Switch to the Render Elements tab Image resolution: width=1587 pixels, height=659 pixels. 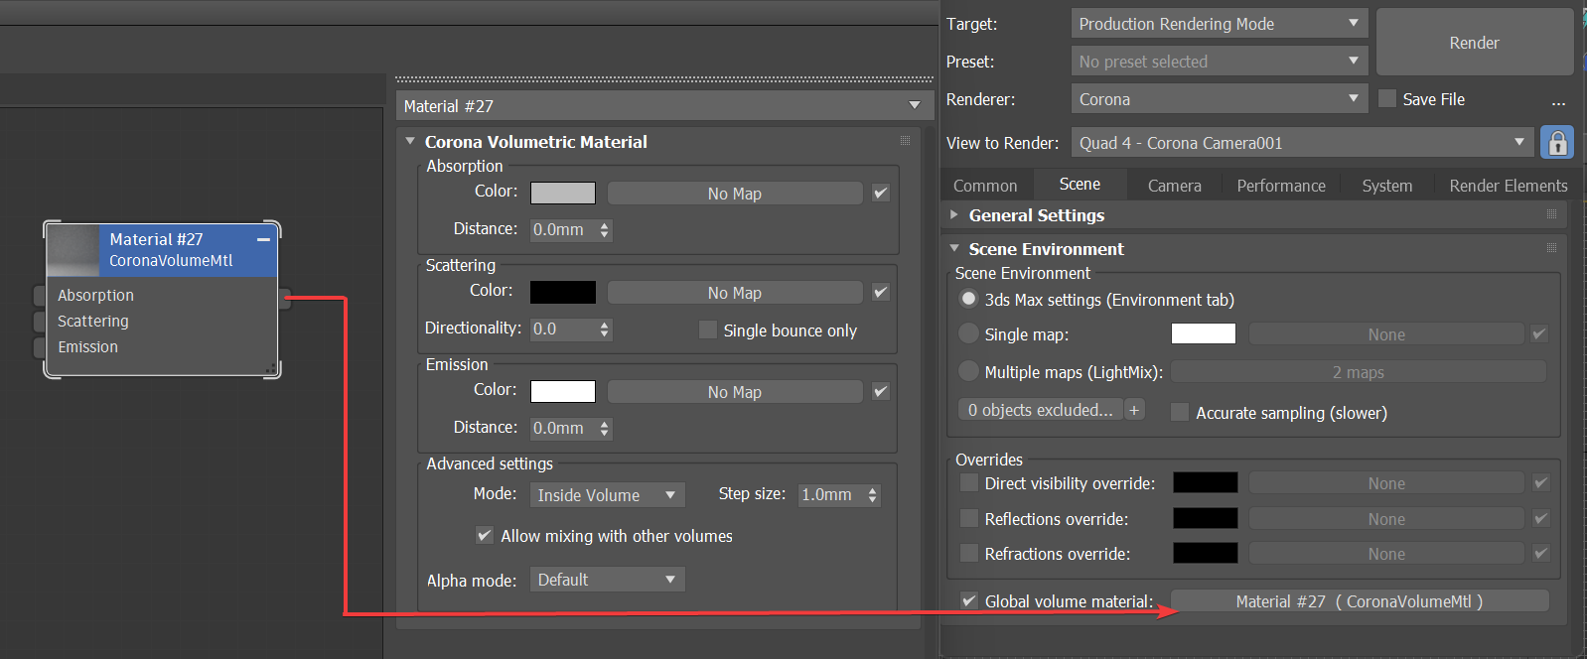(x=1509, y=186)
